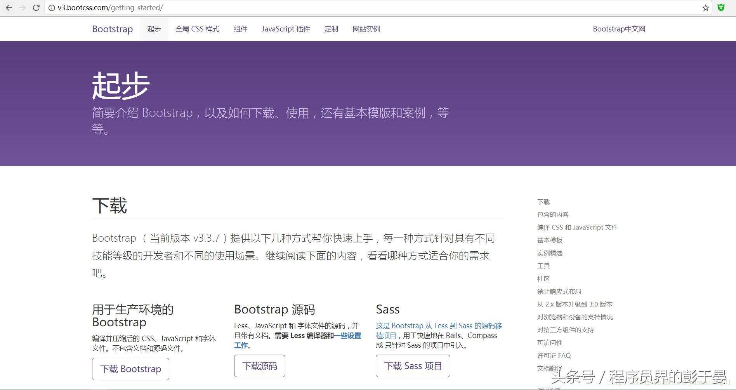
Task: Click the 起步 page heading
Action: tap(121, 86)
